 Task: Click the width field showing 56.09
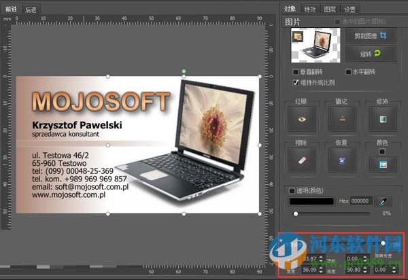coord(309,270)
